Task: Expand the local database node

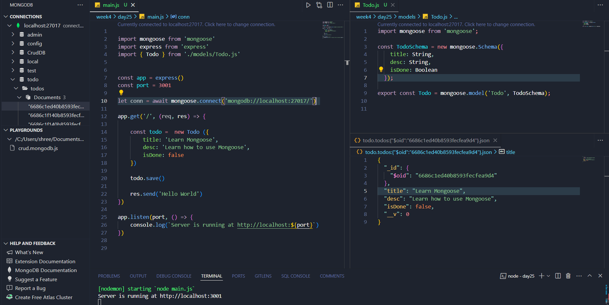Action: (x=13, y=61)
